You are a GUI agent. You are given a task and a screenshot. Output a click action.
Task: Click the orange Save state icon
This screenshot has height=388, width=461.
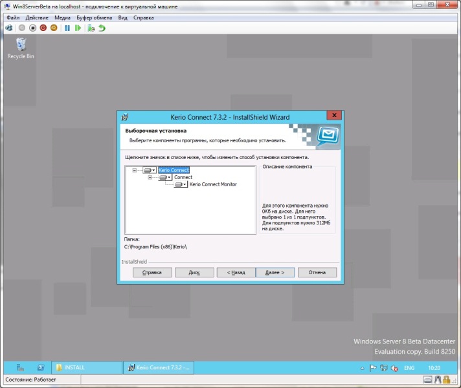click(x=54, y=28)
